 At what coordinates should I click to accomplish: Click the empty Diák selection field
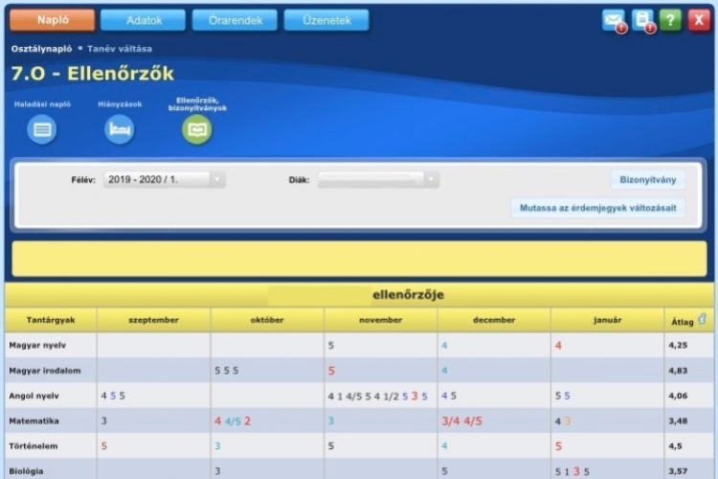(x=379, y=180)
